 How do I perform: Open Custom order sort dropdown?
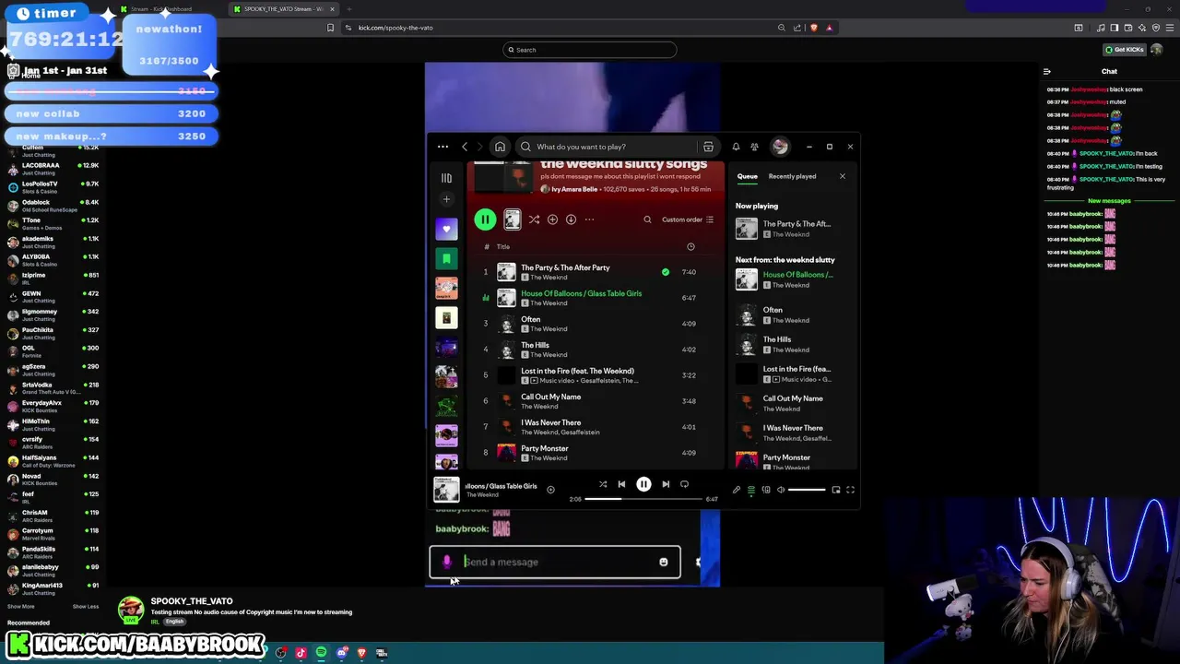click(688, 219)
